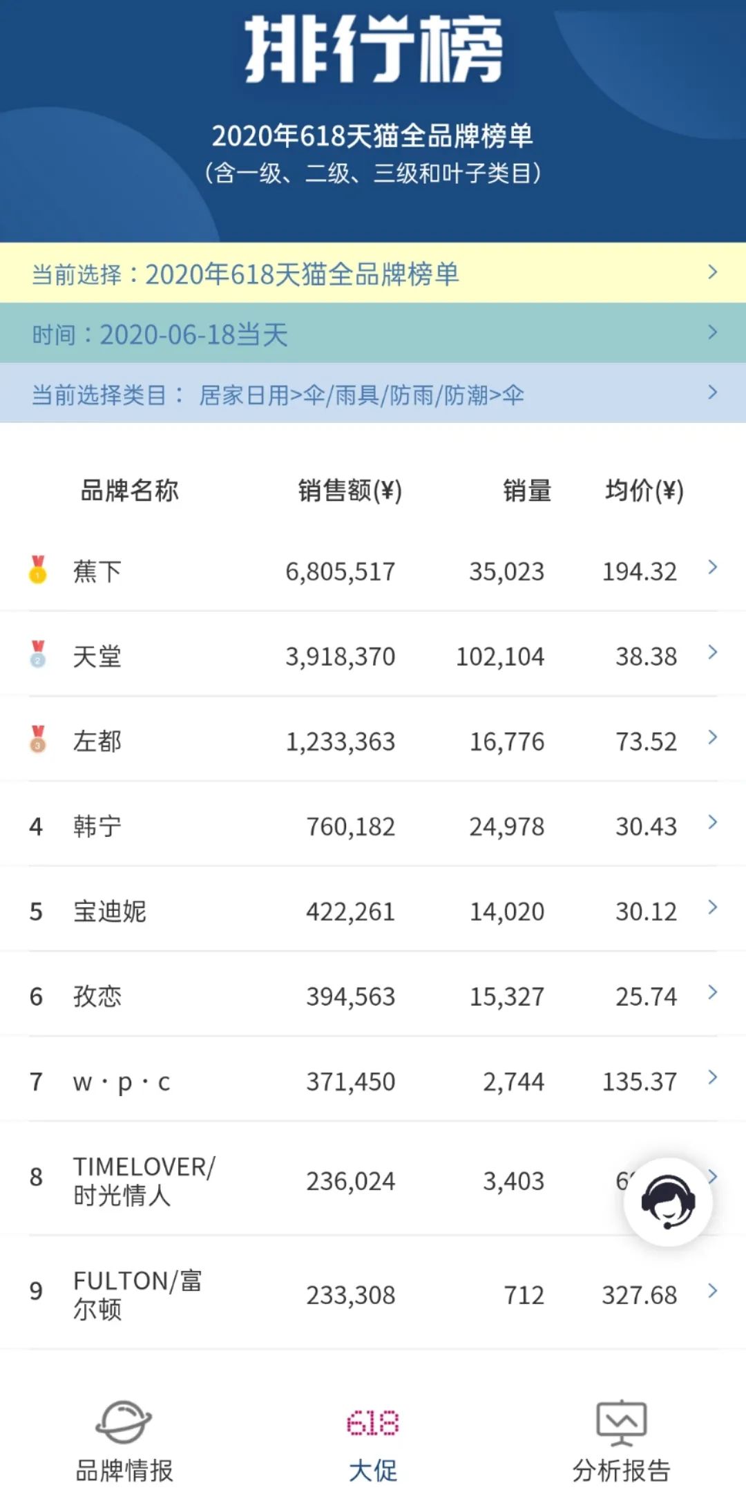Tap the planet icon for 品牌情报

[x=124, y=1422]
